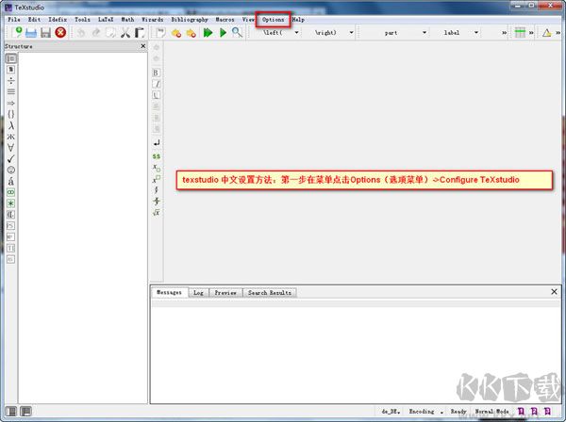
Task: Open accented letters panel with the á icon
Action: pyautogui.click(x=11, y=181)
